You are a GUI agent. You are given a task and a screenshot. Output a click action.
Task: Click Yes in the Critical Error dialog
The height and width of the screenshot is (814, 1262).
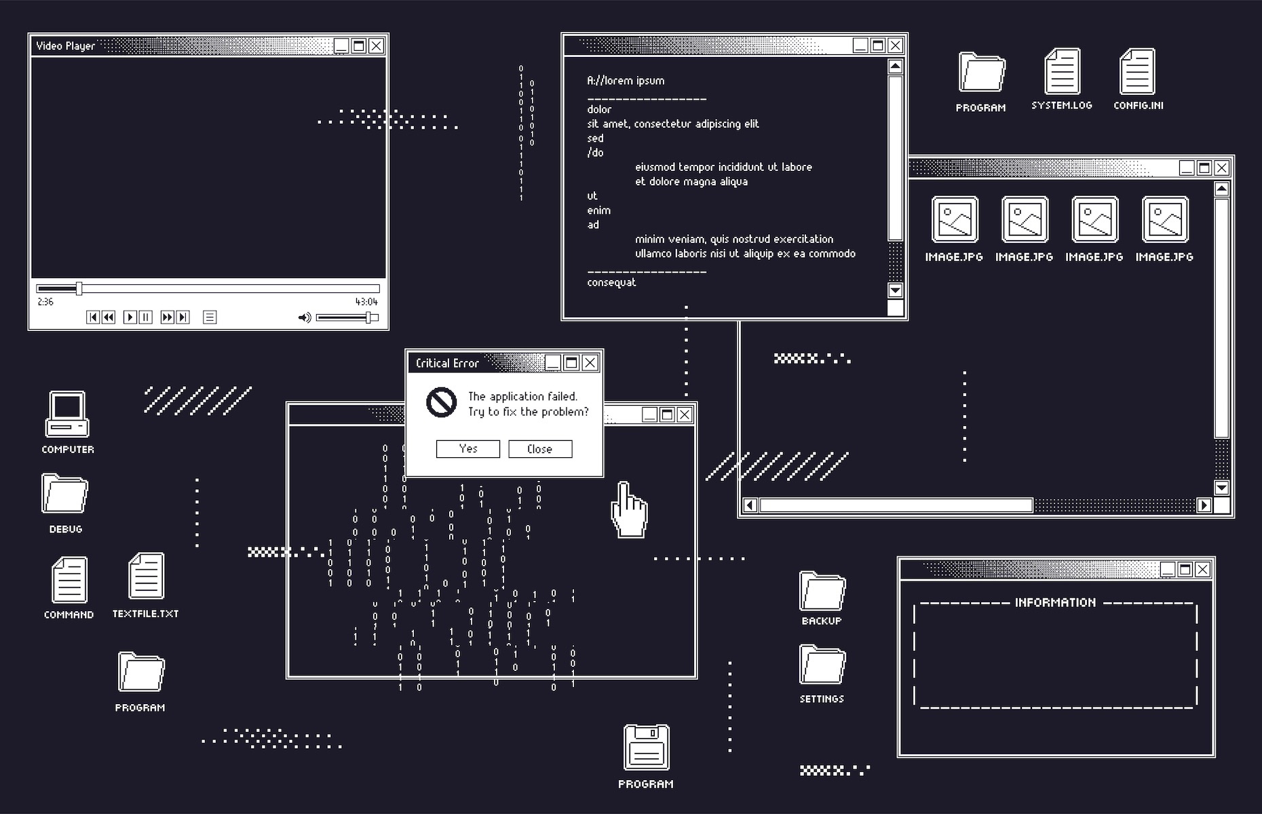click(x=467, y=449)
